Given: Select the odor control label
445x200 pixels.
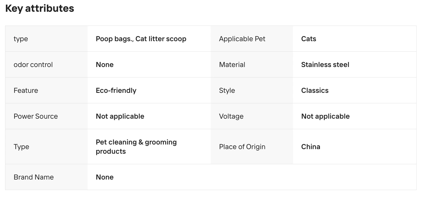Looking at the screenshot, I should [x=33, y=65].
